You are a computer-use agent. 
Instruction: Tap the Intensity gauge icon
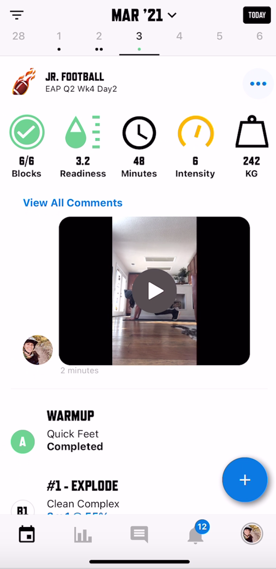coord(196,131)
